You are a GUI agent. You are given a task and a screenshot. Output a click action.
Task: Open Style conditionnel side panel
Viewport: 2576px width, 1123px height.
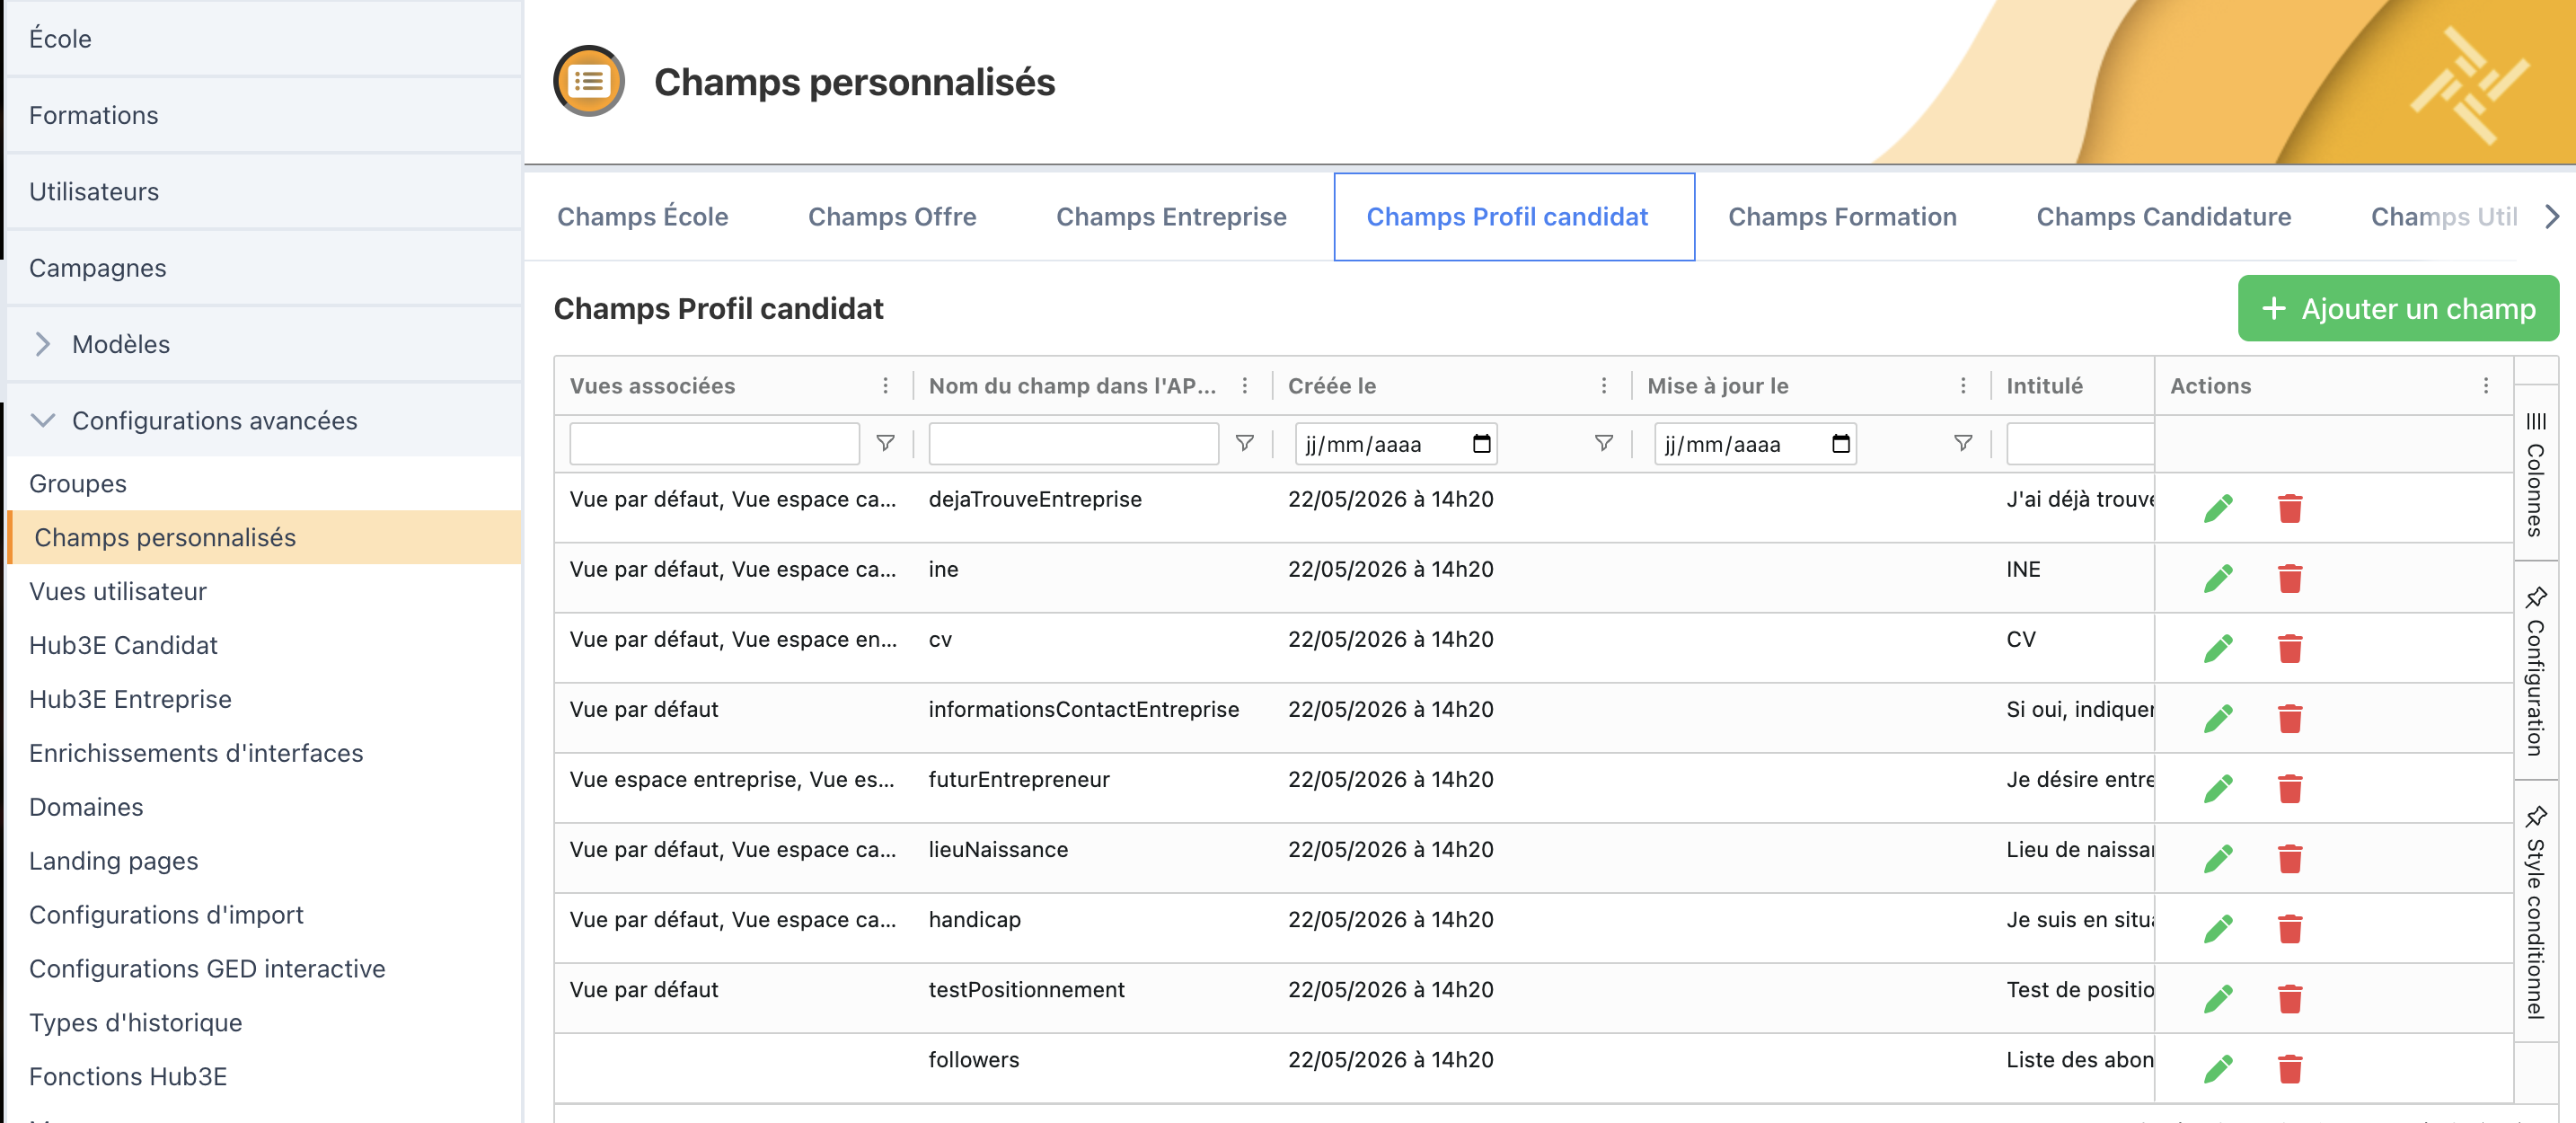point(2535,911)
